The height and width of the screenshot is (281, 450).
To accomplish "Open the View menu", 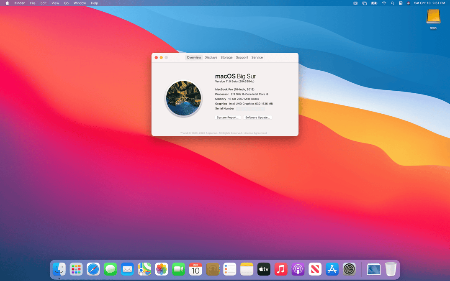I will 55,3.
